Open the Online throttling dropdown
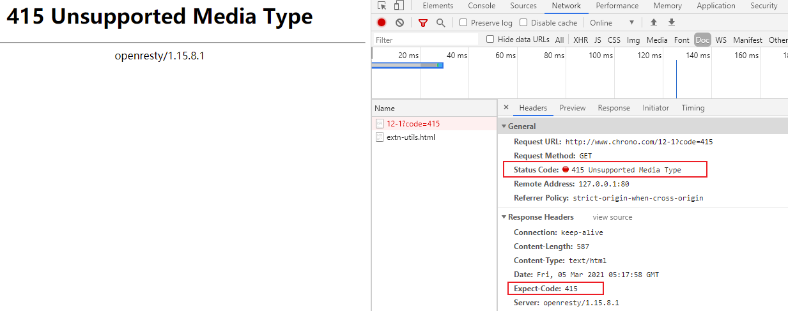788x311 pixels. (612, 23)
